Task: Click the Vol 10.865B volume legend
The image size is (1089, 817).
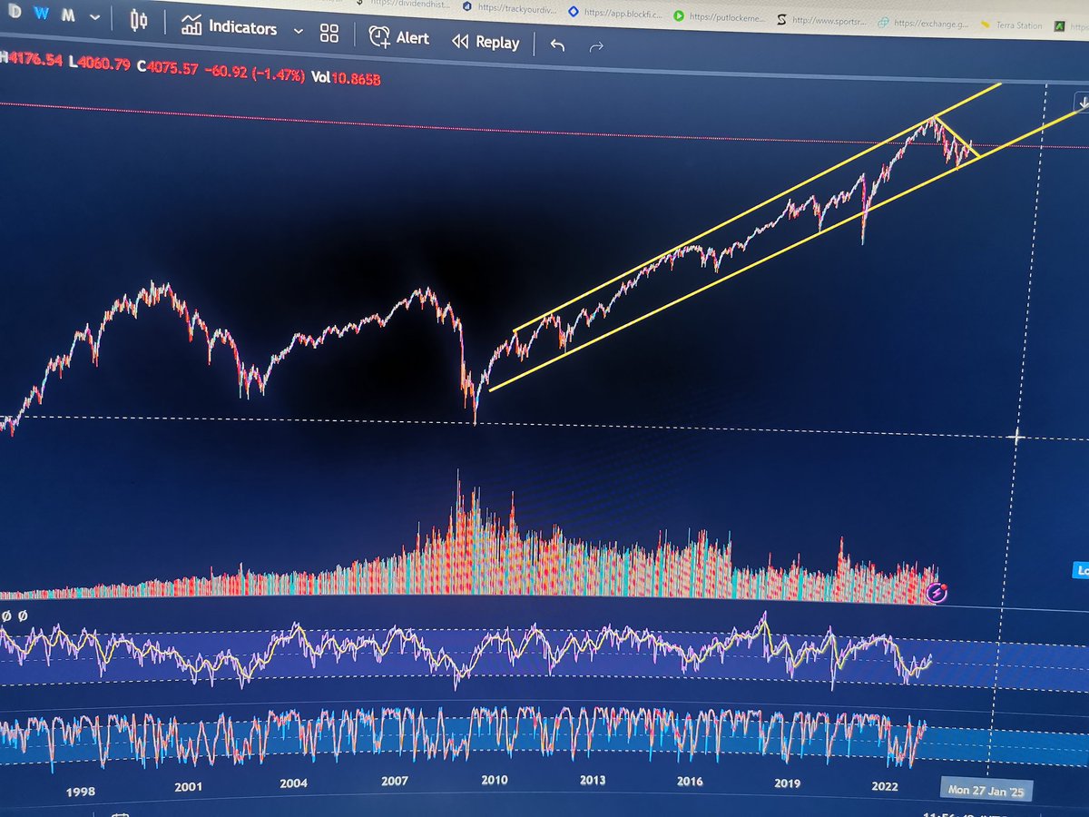Action: click(345, 79)
